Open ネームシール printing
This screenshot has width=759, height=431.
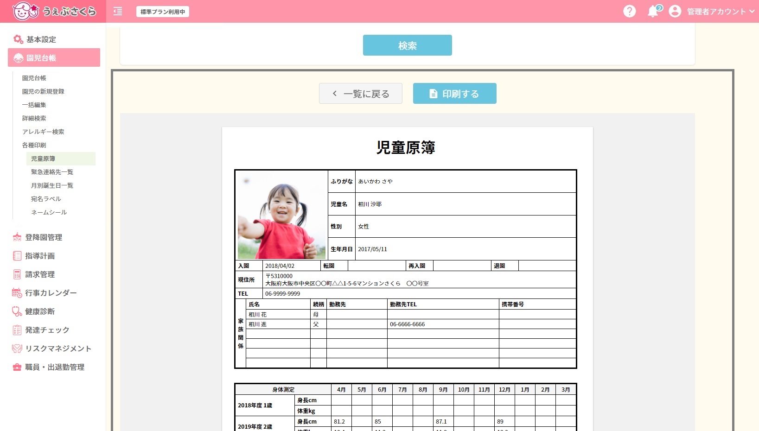[x=49, y=212]
